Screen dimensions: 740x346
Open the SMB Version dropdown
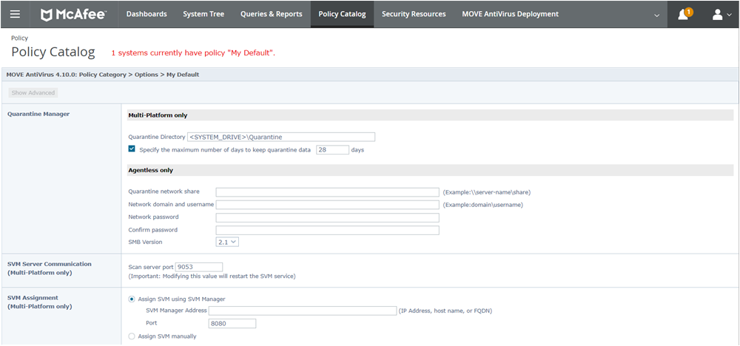(x=227, y=242)
